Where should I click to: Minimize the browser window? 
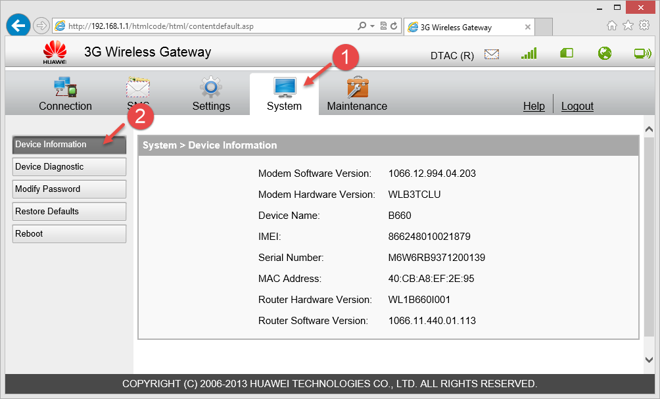click(600, 8)
